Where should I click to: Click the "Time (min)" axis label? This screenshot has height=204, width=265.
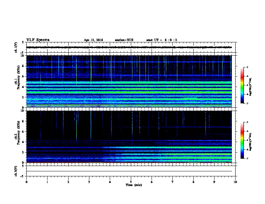[134, 185]
